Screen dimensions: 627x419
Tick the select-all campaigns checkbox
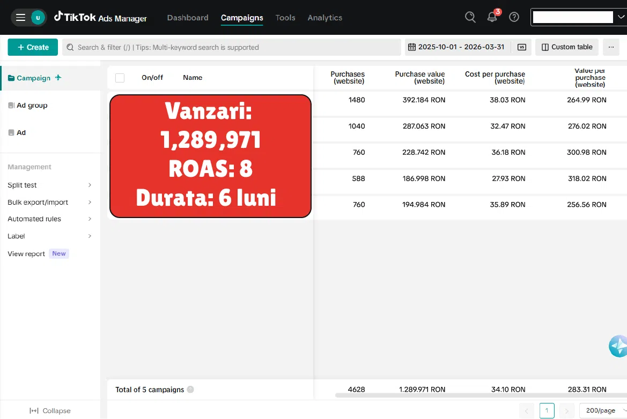[120, 78]
